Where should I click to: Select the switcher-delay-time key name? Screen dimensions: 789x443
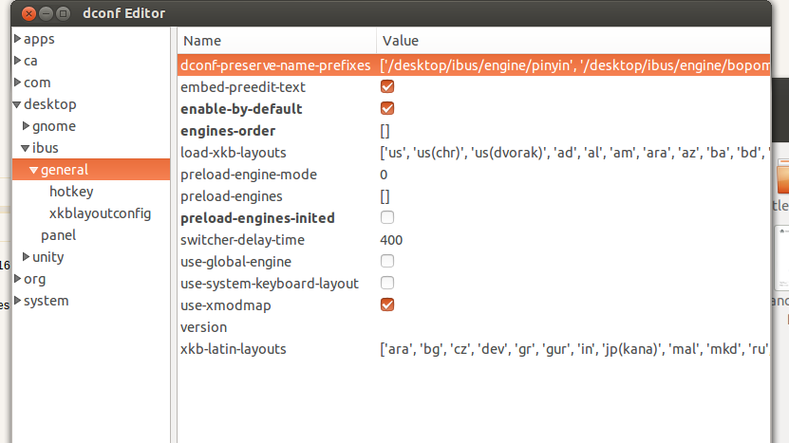point(242,240)
